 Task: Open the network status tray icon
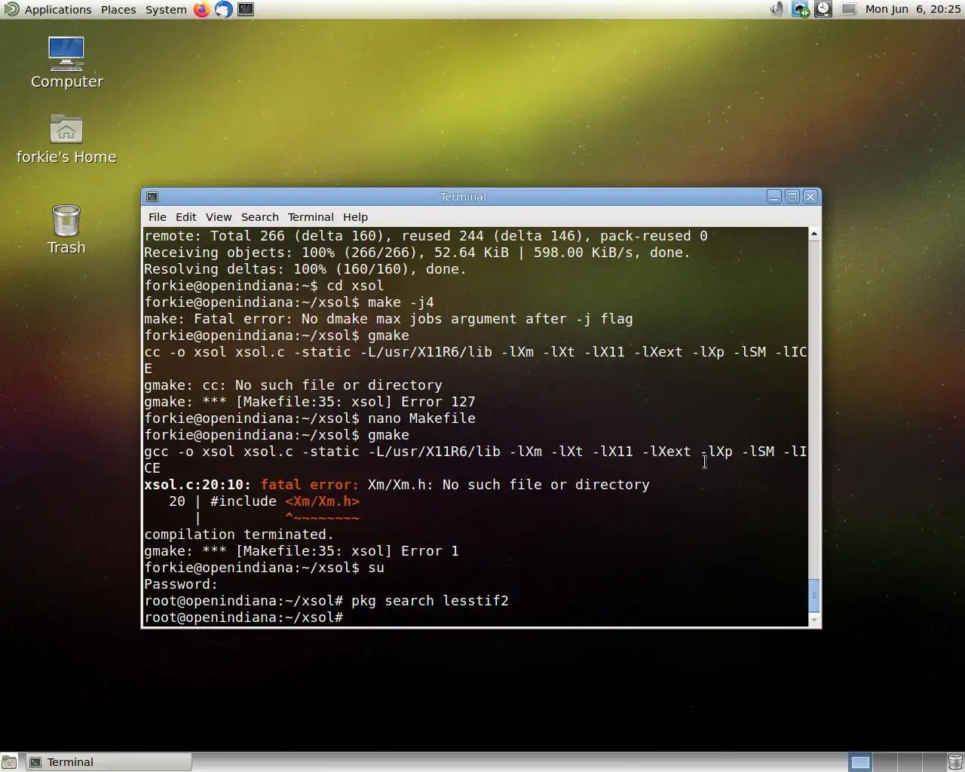tap(800, 9)
